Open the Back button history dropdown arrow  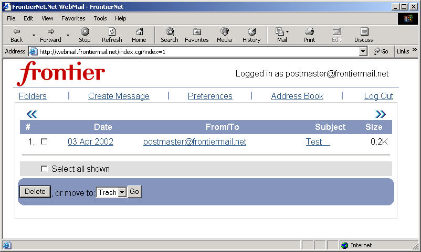click(x=34, y=35)
